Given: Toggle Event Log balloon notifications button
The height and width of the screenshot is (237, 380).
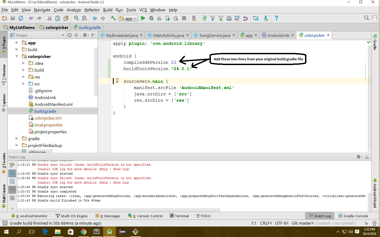Looking at the screenshot, I should coord(12,173).
